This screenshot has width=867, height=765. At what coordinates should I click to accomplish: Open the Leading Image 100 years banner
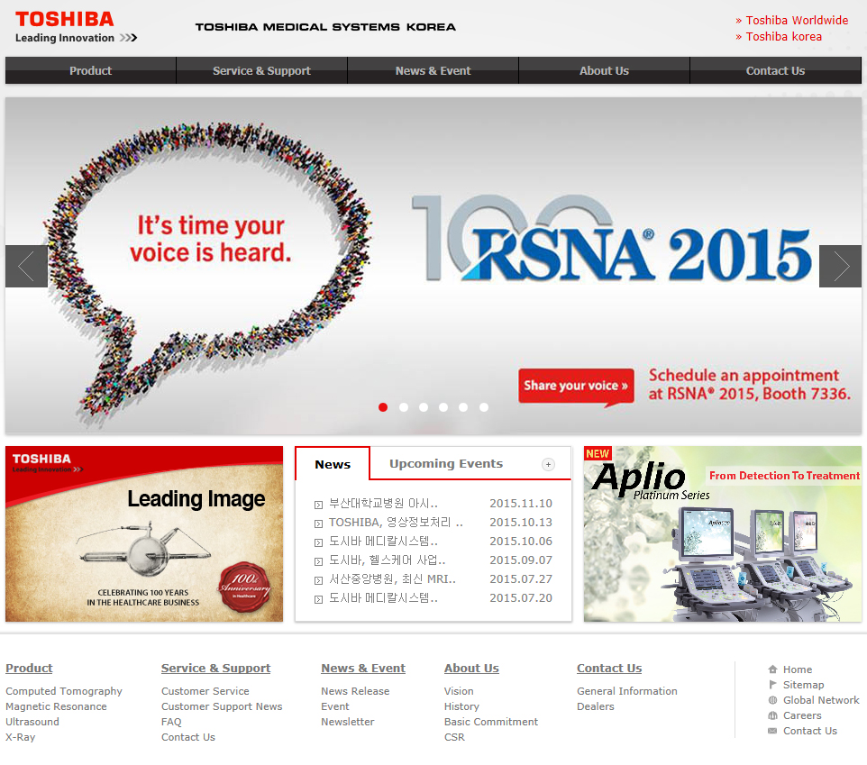[x=144, y=534]
